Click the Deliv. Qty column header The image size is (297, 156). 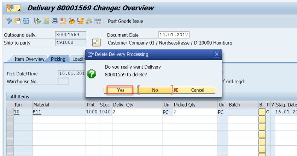(137, 105)
